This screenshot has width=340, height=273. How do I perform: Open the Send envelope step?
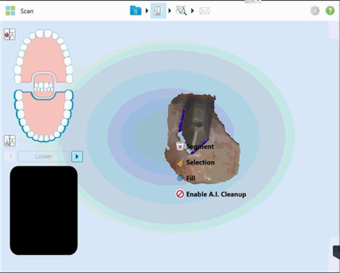point(205,11)
